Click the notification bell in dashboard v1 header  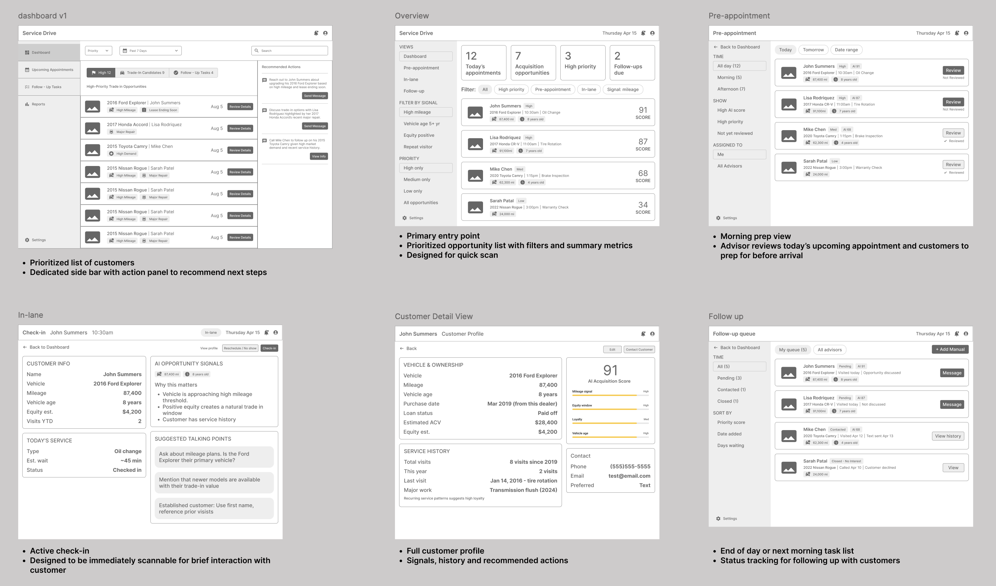316,33
